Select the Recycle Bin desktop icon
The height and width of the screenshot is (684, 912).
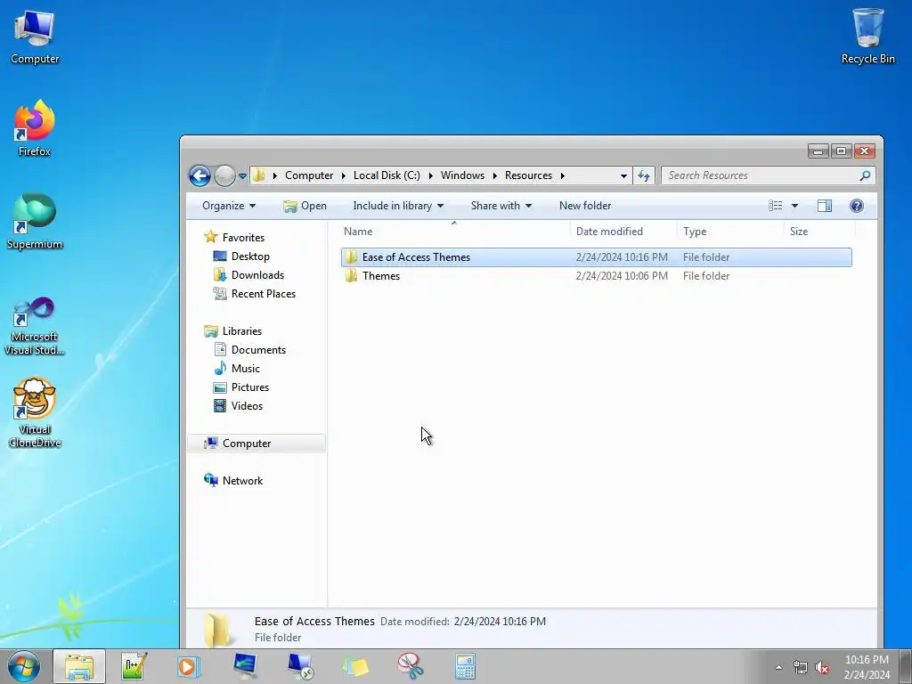point(867,36)
